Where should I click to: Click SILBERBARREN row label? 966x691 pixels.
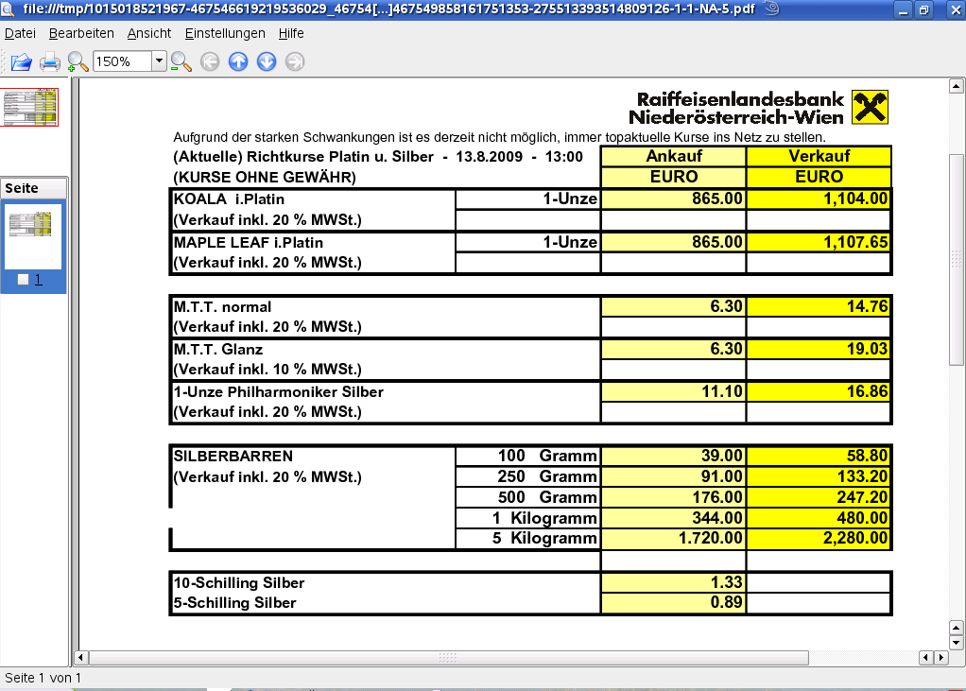(x=233, y=456)
